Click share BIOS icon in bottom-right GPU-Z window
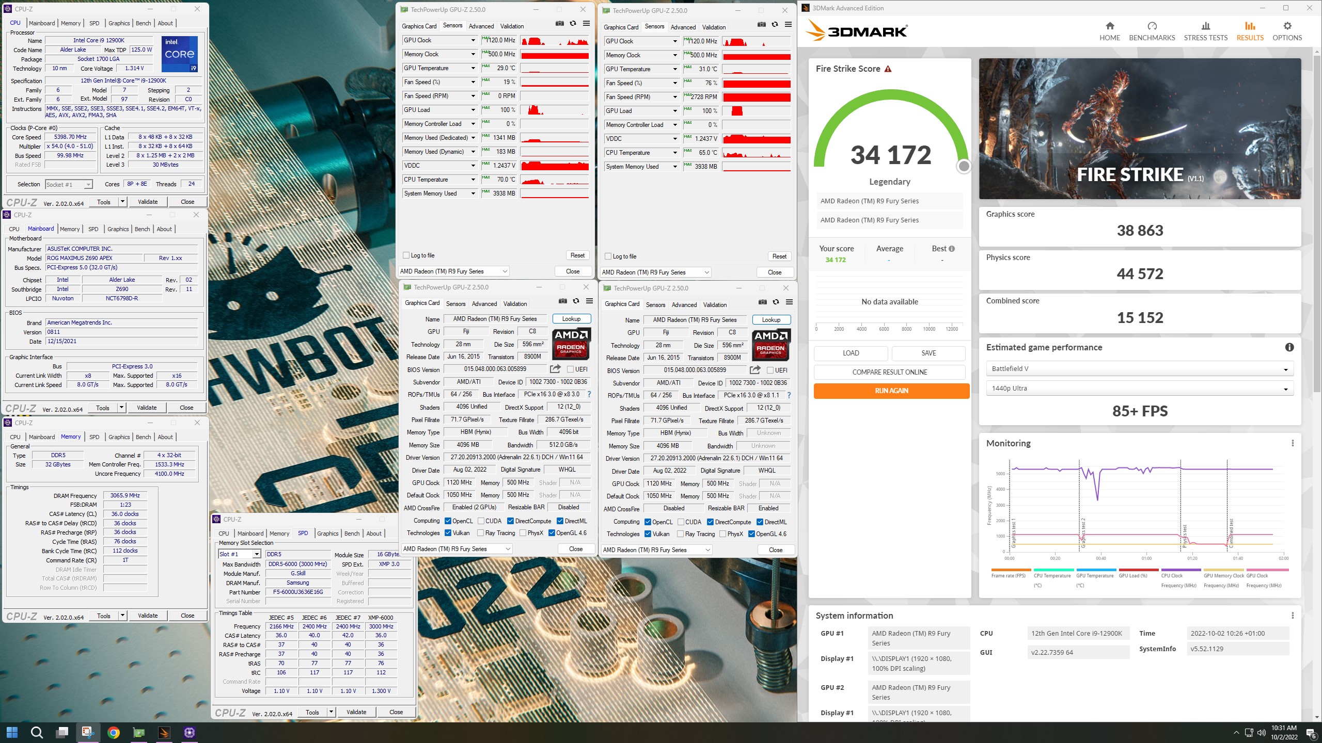 [755, 370]
